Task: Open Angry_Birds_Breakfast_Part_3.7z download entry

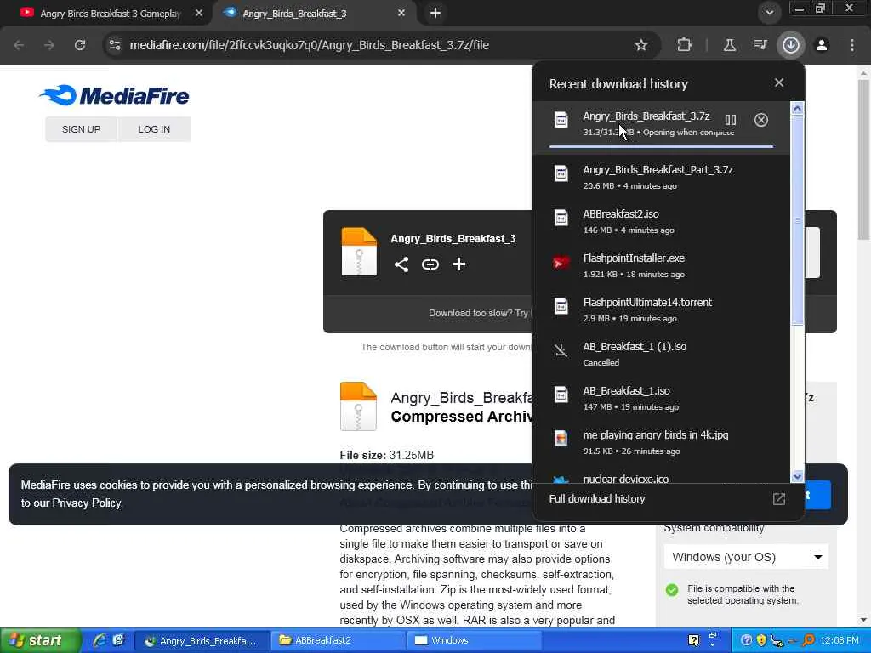Action: [x=661, y=177]
